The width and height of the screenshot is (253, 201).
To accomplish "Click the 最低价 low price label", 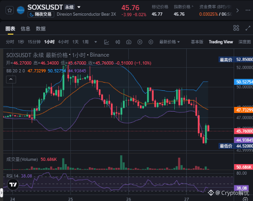I will click(226, 146).
